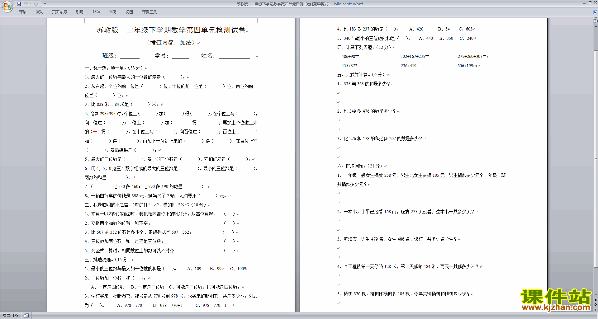Open the 视图 ribbon tab
This screenshot has height=319, width=598.
pos(129,12)
